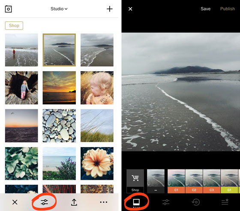Tap Publish in the editor header

[x=228, y=9]
